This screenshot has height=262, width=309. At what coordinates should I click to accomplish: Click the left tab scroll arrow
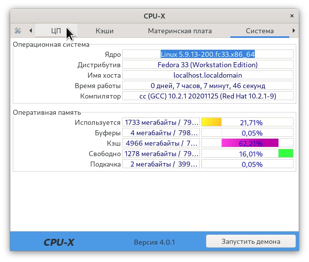click(x=31, y=31)
